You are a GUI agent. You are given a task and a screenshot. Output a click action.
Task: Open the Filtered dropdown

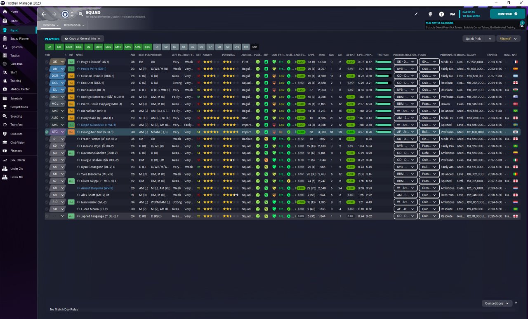(508, 39)
